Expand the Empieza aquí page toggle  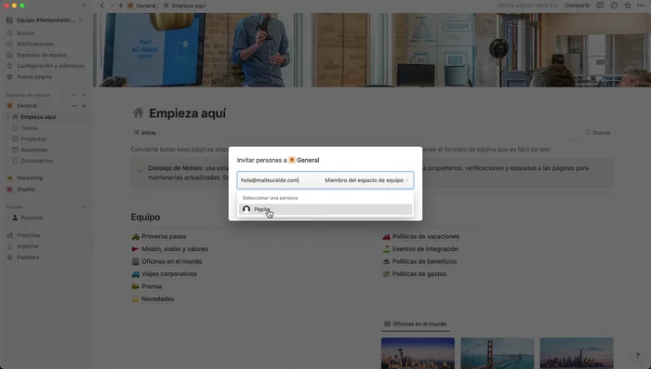tap(7, 117)
